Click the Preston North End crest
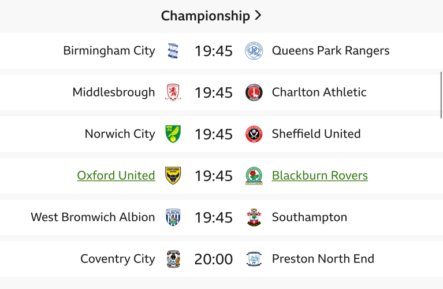 coord(254,259)
